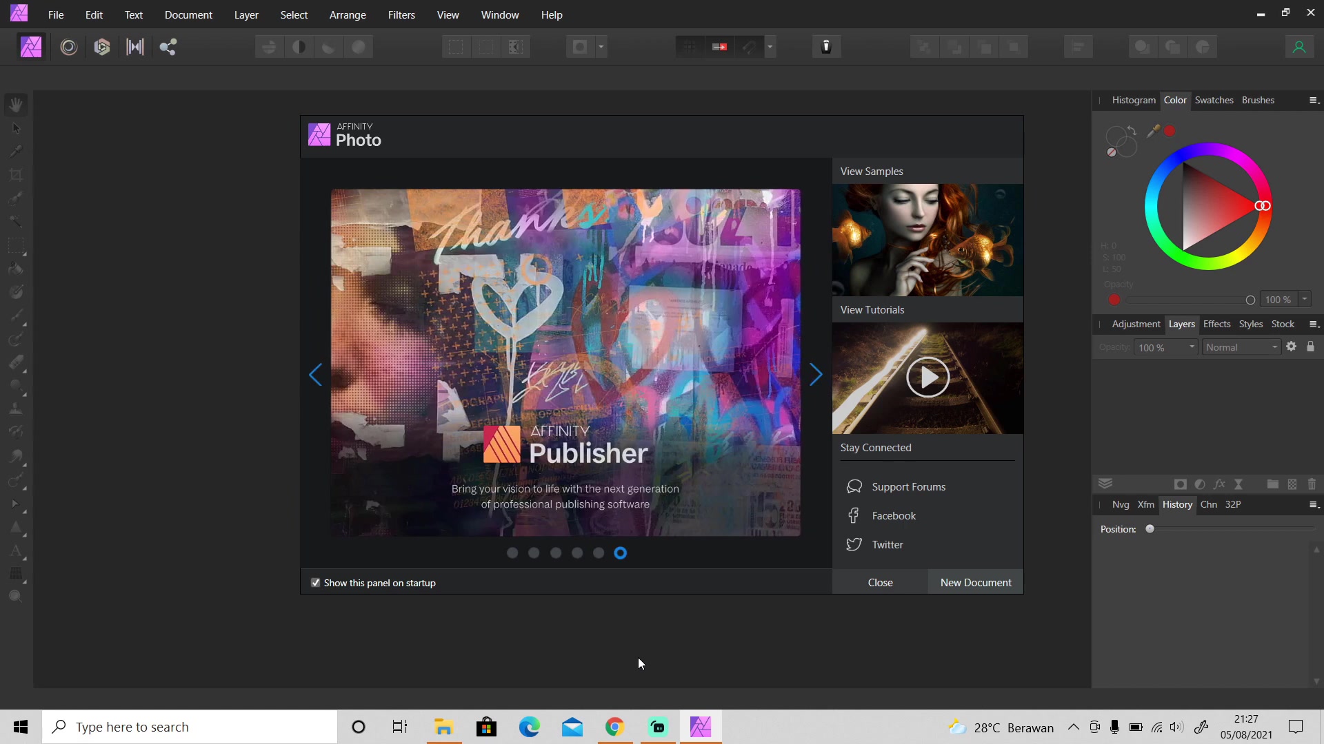Image resolution: width=1324 pixels, height=744 pixels.
Task: Switch to the Effects tab
Action: coord(1216,324)
